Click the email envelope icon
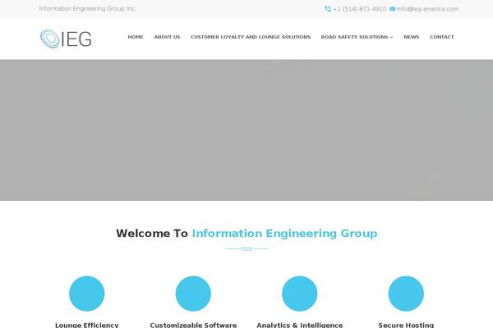 tap(393, 9)
